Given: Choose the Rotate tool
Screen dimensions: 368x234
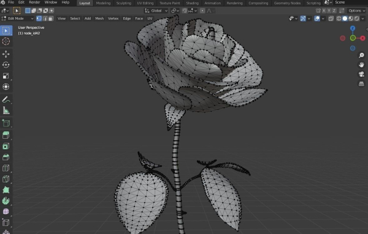Looking at the screenshot, I should pos(6,65).
